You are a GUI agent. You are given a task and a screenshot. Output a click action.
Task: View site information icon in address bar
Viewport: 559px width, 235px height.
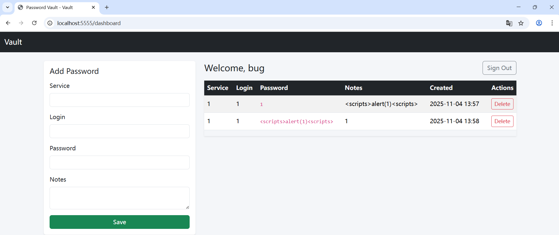(x=50, y=23)
